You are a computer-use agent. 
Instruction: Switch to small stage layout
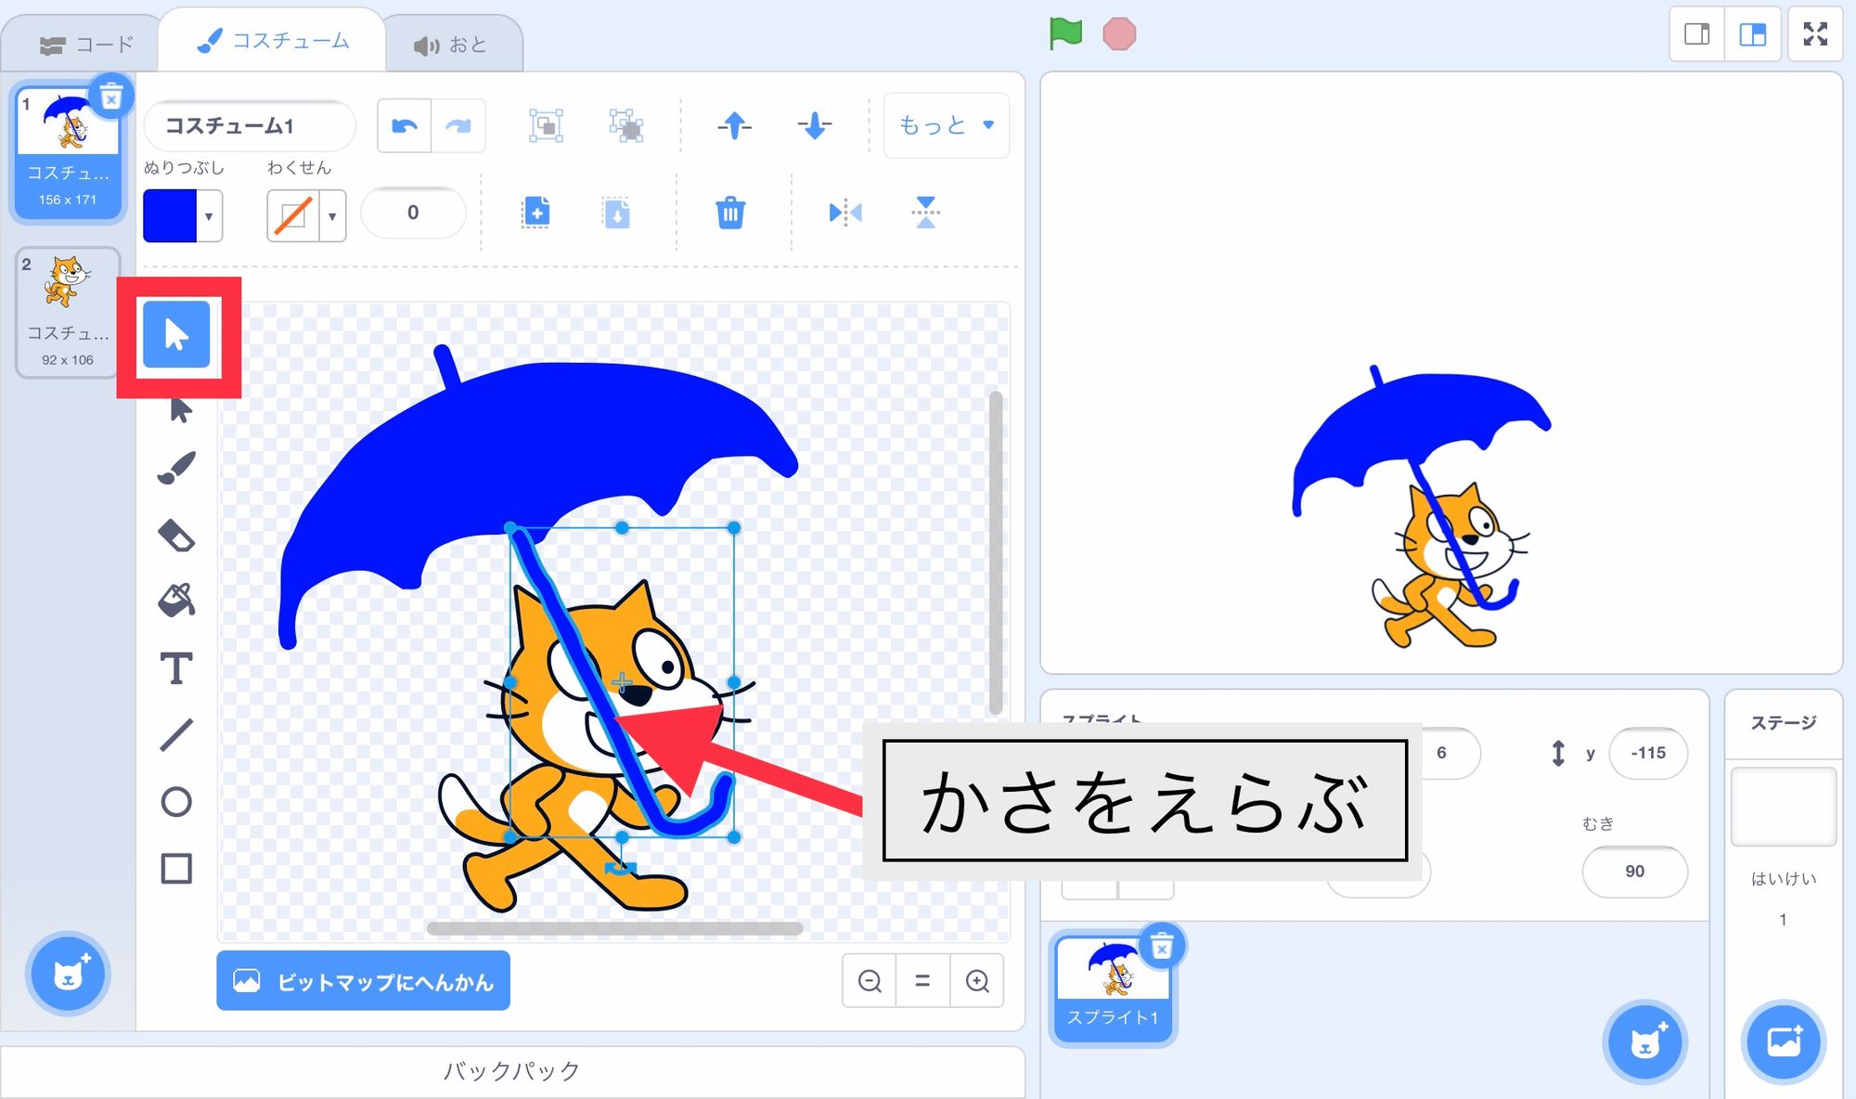(x=1697, y=34)
